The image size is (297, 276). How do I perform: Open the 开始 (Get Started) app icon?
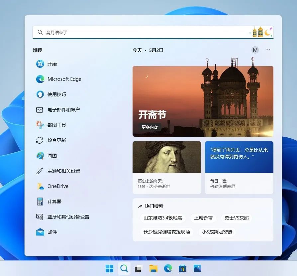(x=40, y=64)
